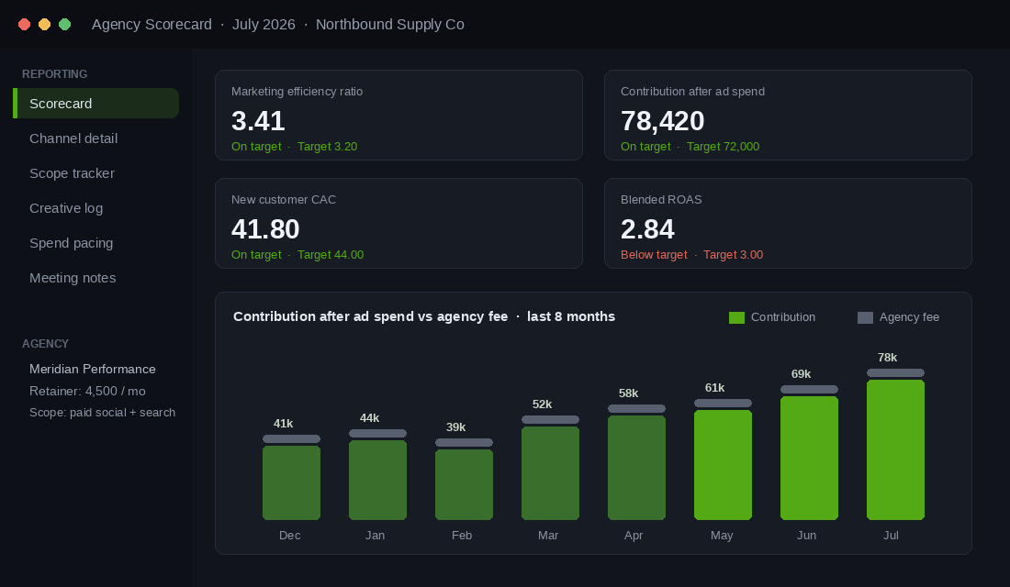Click the 39k value label
1010x587 pixels.
(456, 427)
